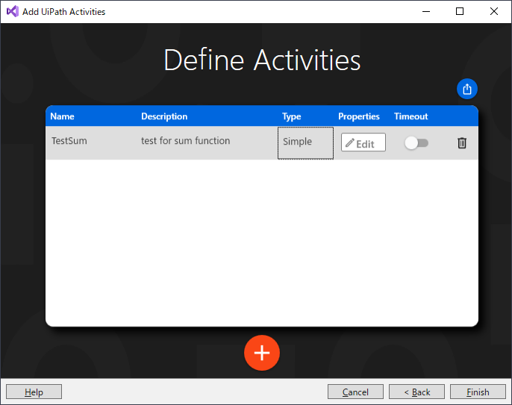Maximize the Add UiPath Activities window

(460, 11)
